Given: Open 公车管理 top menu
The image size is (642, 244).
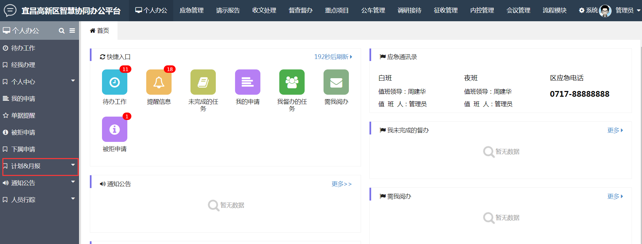Looking at the screenshot, I should (373, 10).
